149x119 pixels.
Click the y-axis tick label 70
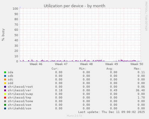(x=16, y=24)
